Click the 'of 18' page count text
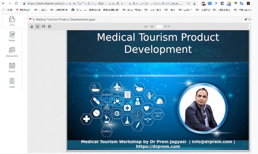This screenshot has height=154, width=258. point(167,26)
